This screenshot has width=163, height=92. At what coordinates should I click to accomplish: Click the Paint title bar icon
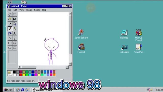(9, 6)
